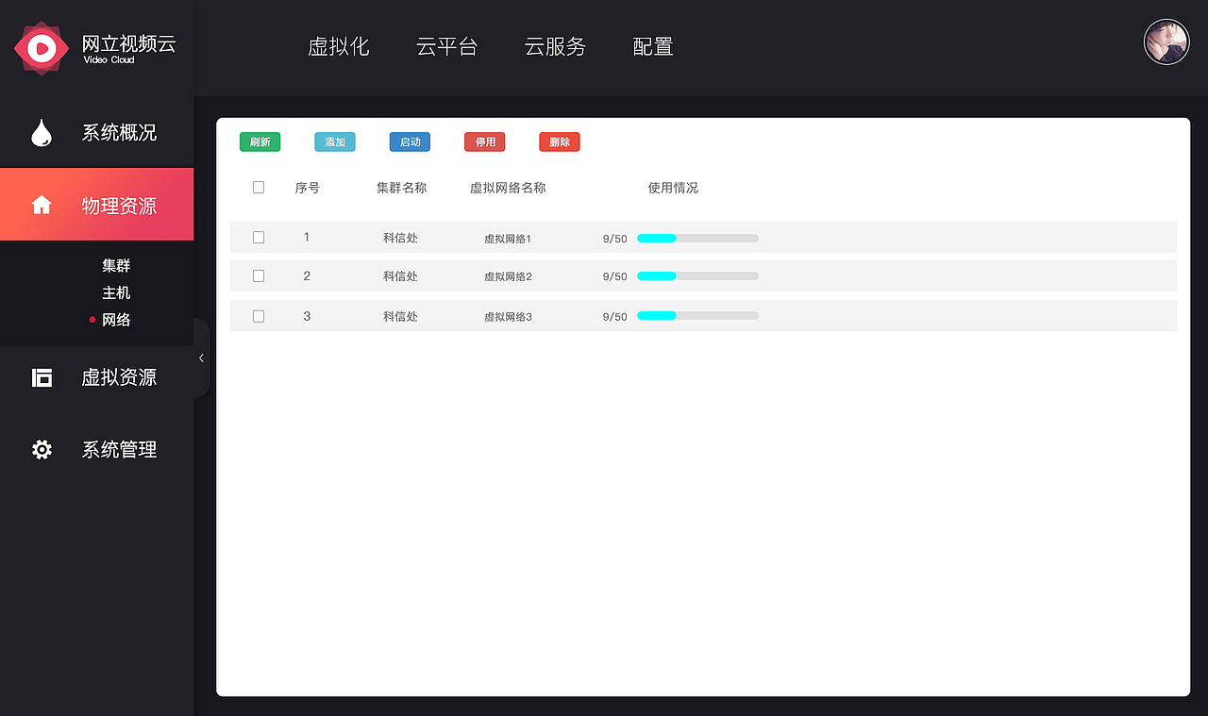Select the 云服务 navigation item
Viewport: 1208px width, 716px height.
pyautogui.click(x=556, y=46)
